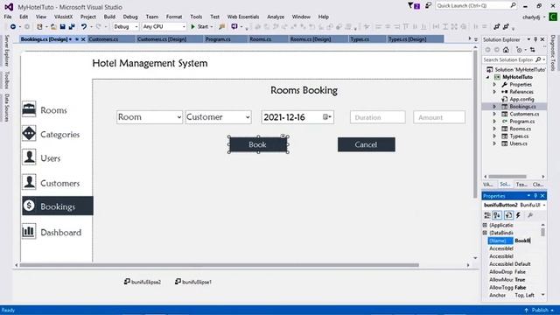Screen dimensions: 560x315
Task: Click the Amount text field
Action: point(439,117)
